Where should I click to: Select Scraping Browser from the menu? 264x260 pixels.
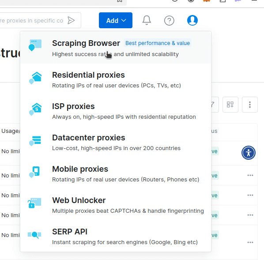[116, 48]
